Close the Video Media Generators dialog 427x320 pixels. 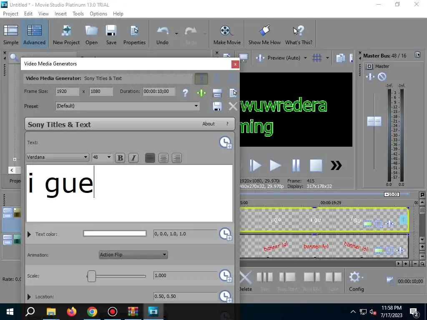pyautogui.click(x=235, y=64)
